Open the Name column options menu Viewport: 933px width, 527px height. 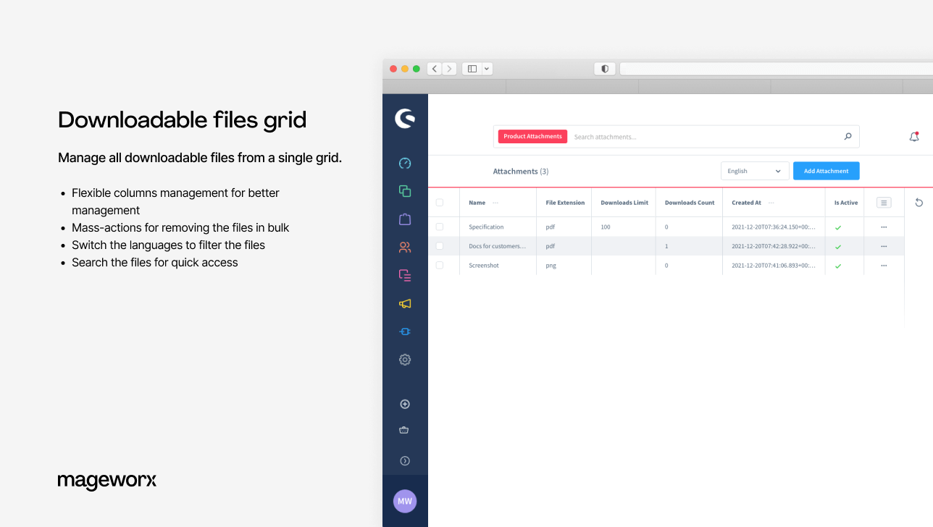click(x=495, y=203)
